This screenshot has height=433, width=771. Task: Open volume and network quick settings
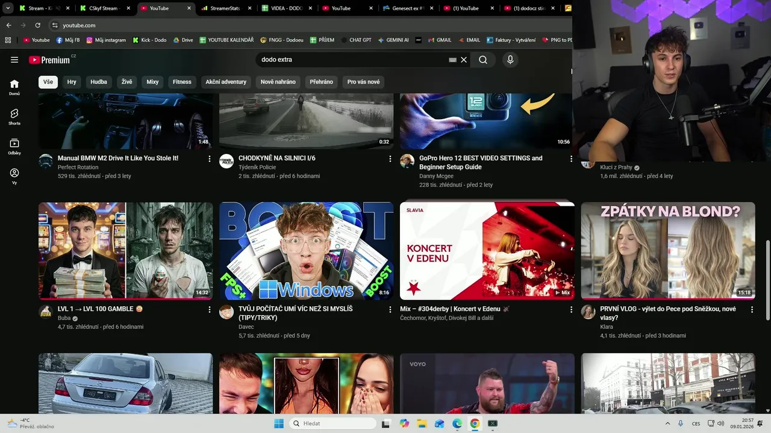click(716, 423)
